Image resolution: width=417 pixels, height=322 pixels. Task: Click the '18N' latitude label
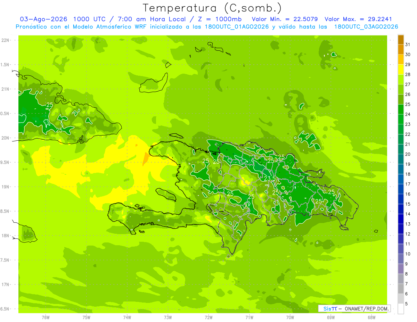tap(6, 236)
